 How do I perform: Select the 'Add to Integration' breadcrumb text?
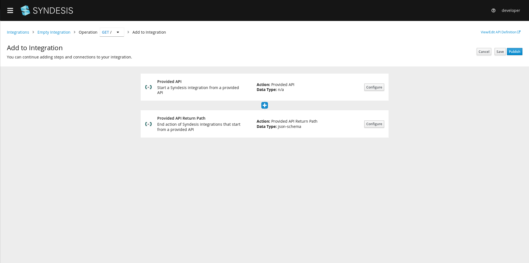pyautogui.click(x=149, y=32)
